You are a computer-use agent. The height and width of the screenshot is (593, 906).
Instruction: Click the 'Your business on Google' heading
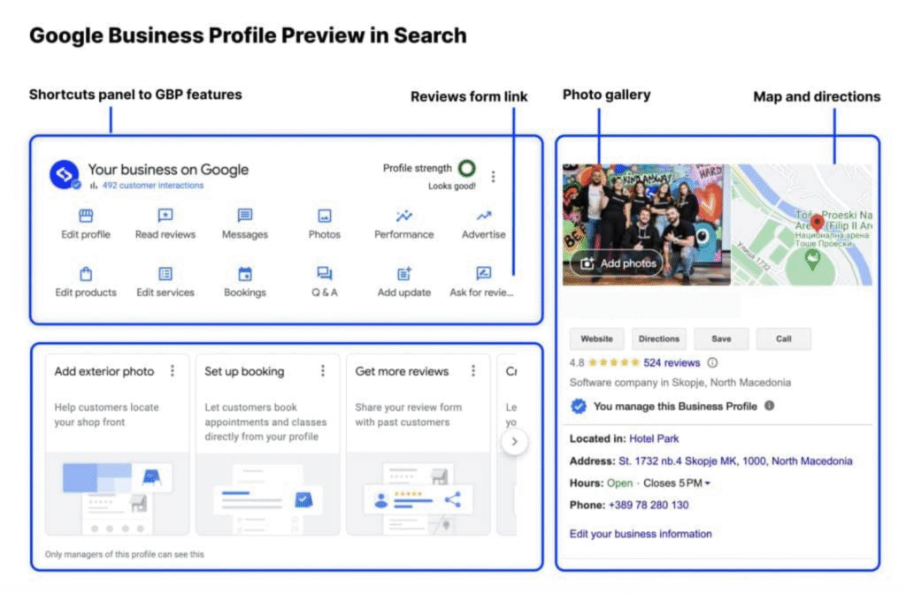(x=168, y=169)
